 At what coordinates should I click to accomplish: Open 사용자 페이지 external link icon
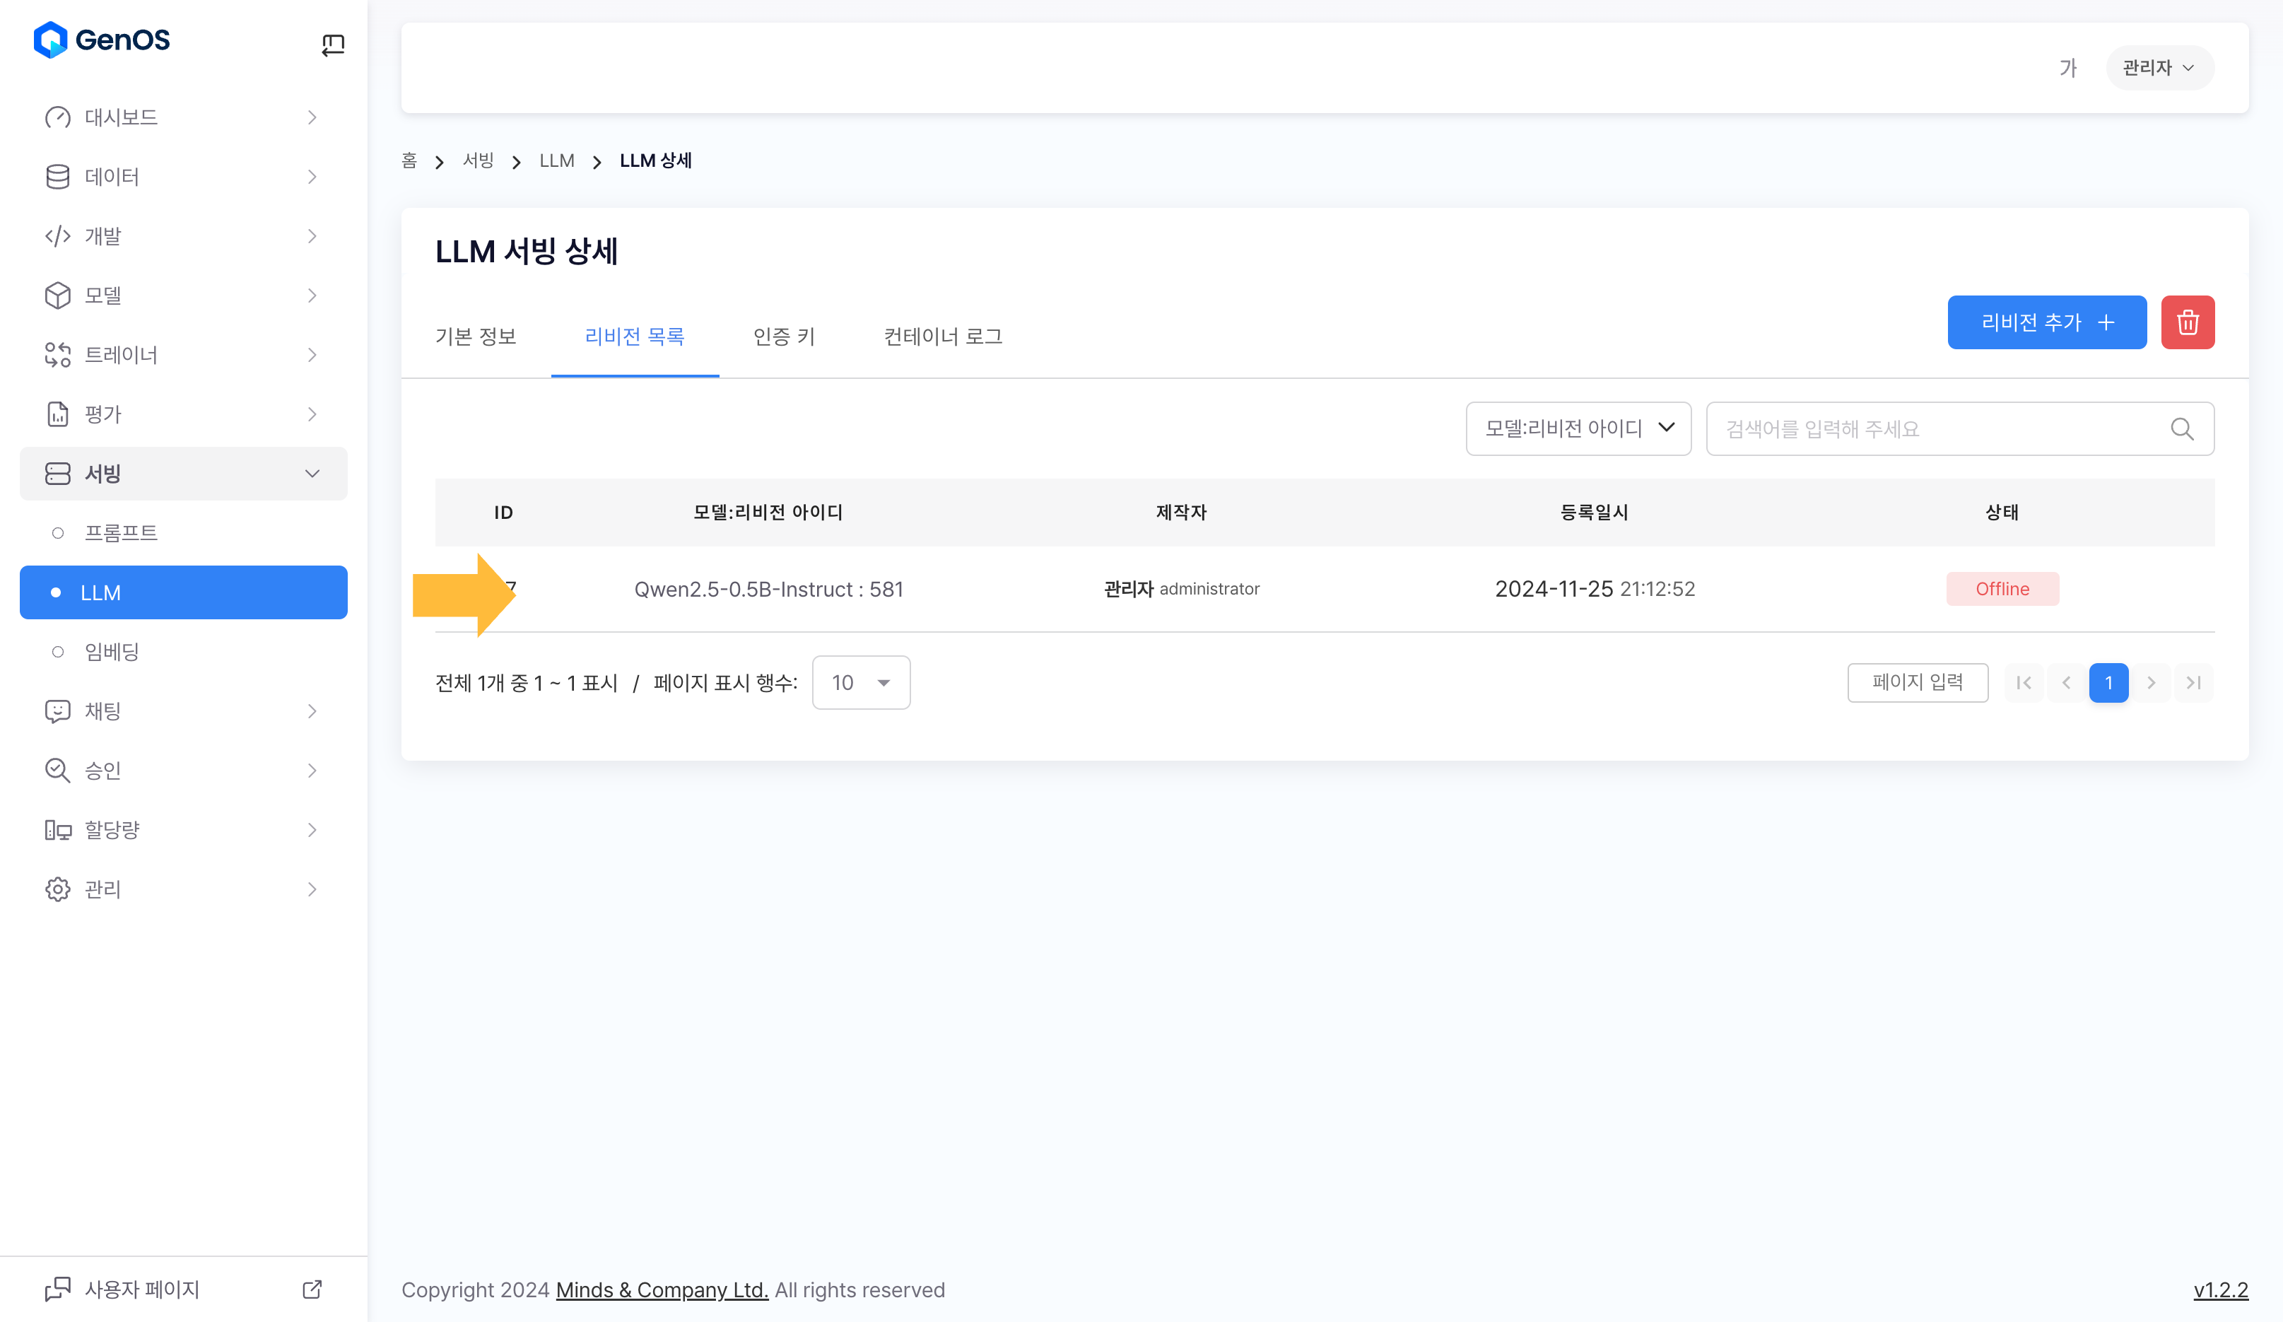(312, 1289)
